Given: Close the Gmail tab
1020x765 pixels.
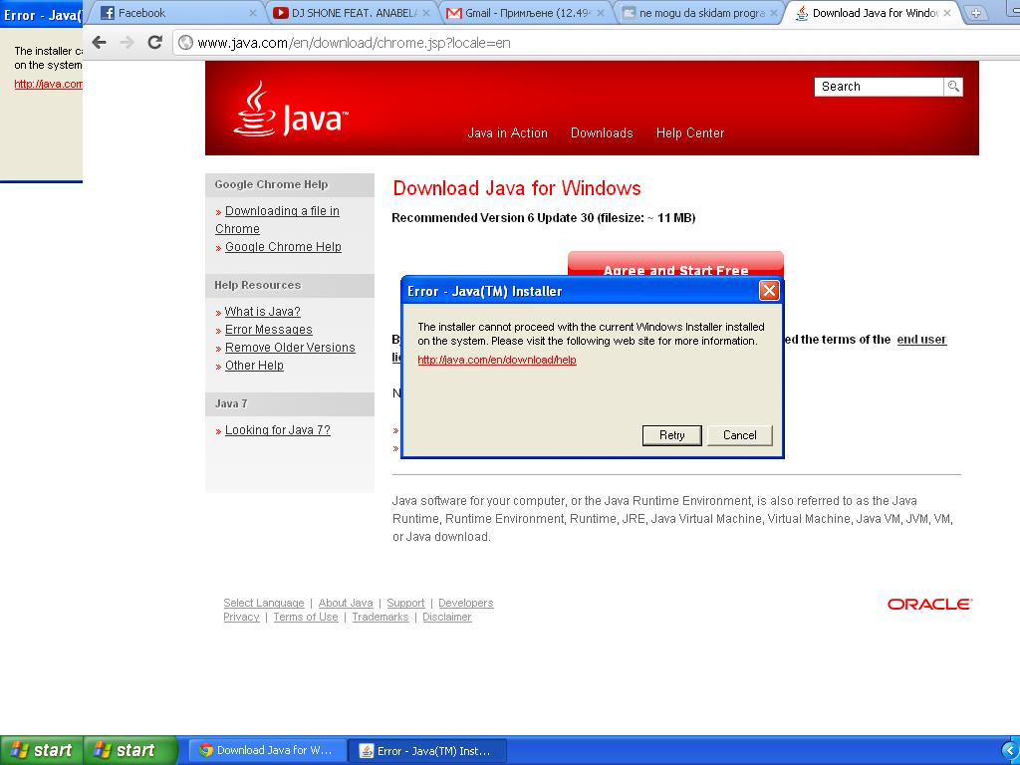Looking at the screenshot, I should 601,13.
